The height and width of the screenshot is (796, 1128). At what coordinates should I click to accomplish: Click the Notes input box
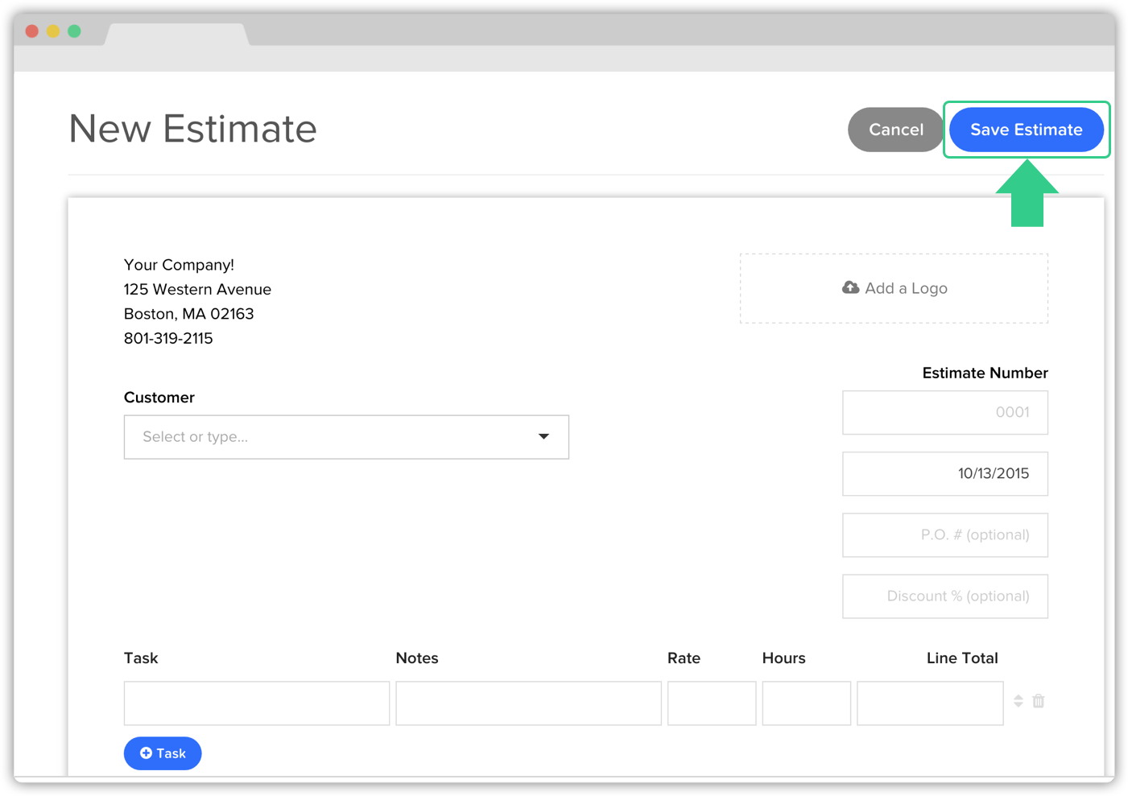pyautogui.click(x=528, y=703)
